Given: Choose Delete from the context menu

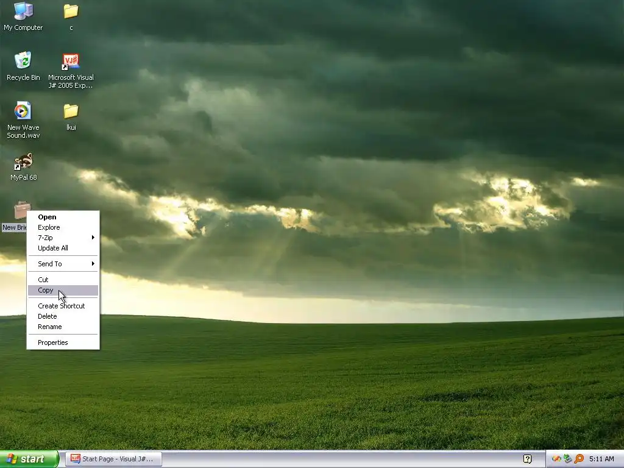Looking at the screenshot, I should pos(63,316).
